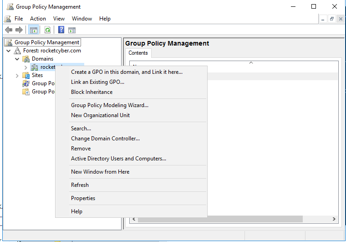Restore the inner MDI child window
346x242 pixels.
pyautogui.click(x=331, y=19)
